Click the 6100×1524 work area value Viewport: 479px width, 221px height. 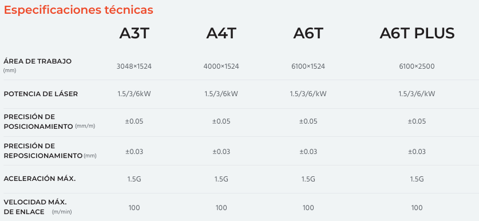[x=308, y=66]
